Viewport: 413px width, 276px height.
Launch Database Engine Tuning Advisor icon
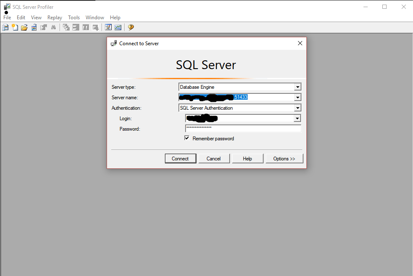pyautogui.click(x=108, y=27)
